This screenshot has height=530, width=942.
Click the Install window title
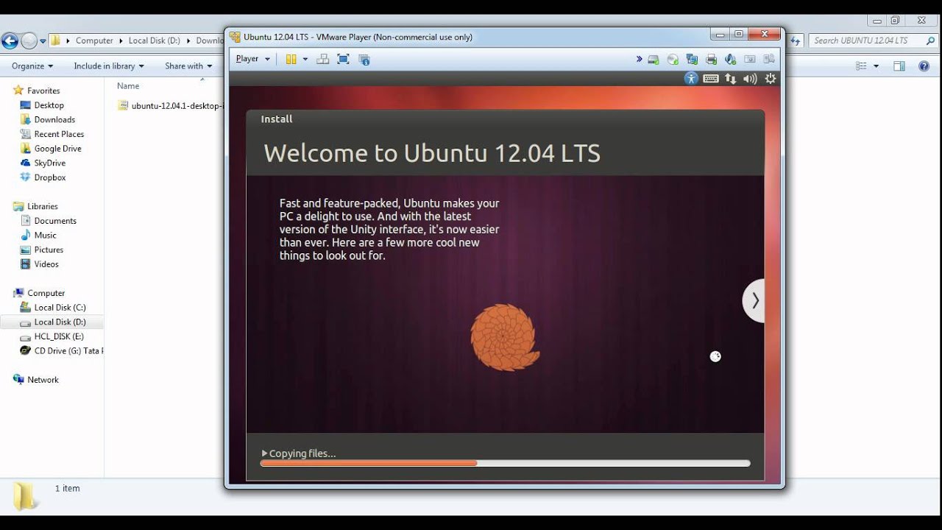[x=277, y=119]
